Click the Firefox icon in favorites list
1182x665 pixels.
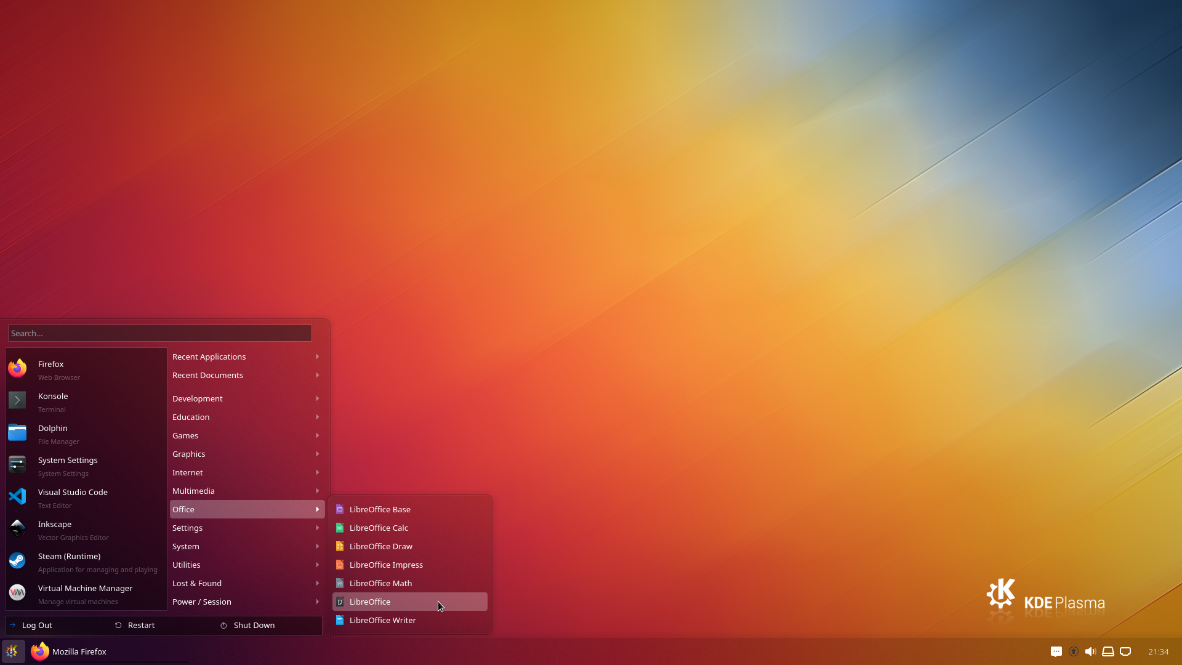coord(17,368)
